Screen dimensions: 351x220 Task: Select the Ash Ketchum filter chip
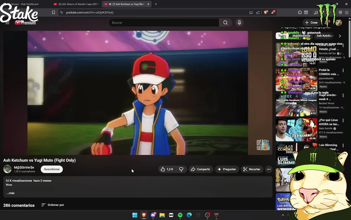[325, 36]
